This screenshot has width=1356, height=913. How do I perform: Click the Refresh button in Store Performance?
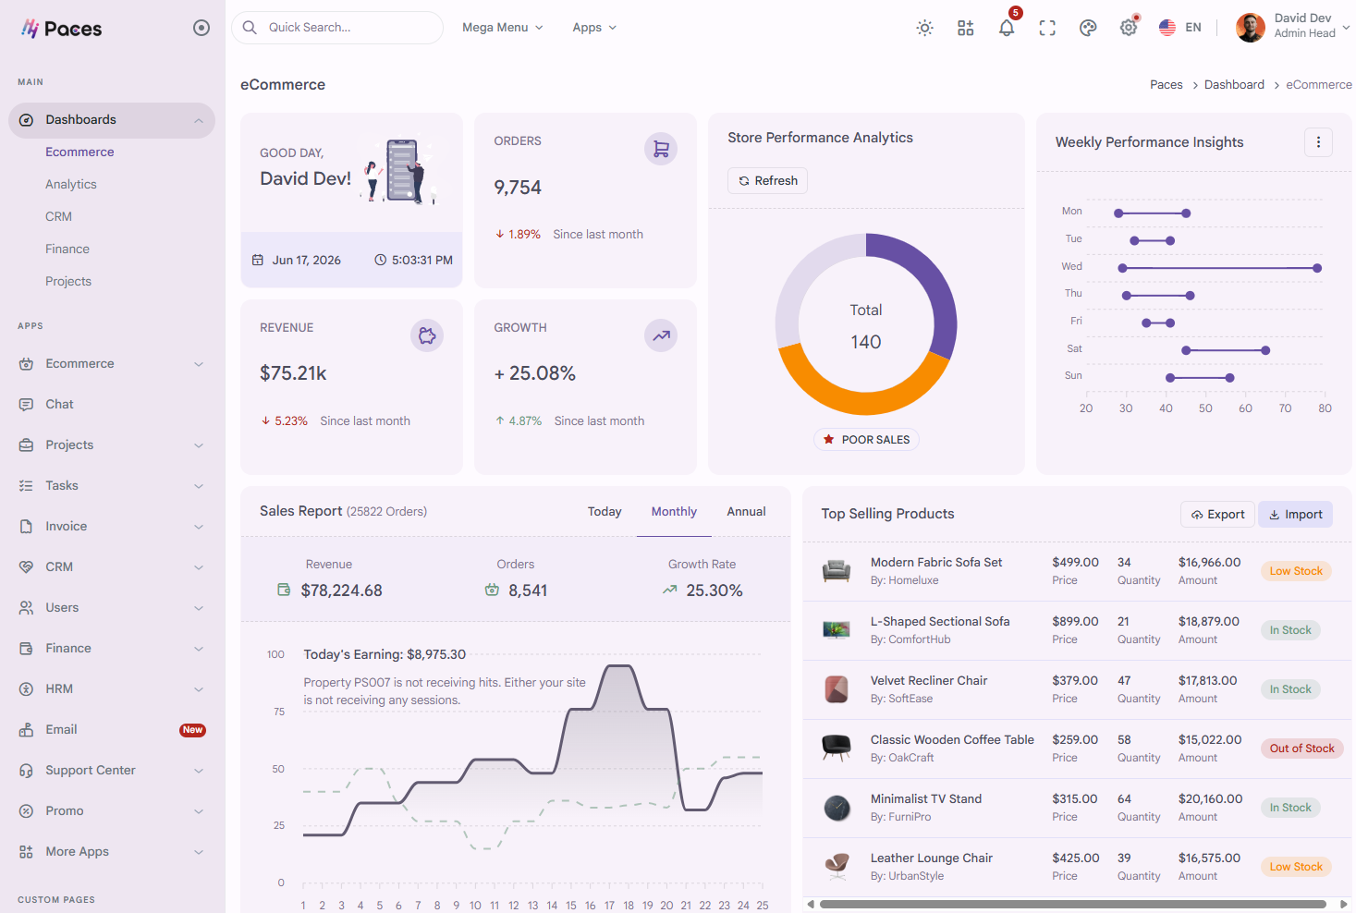(x=768, y=181)
